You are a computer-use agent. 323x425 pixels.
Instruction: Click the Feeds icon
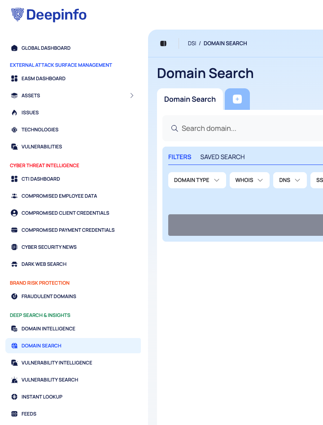pyautogui.click(x=14, y=414)
